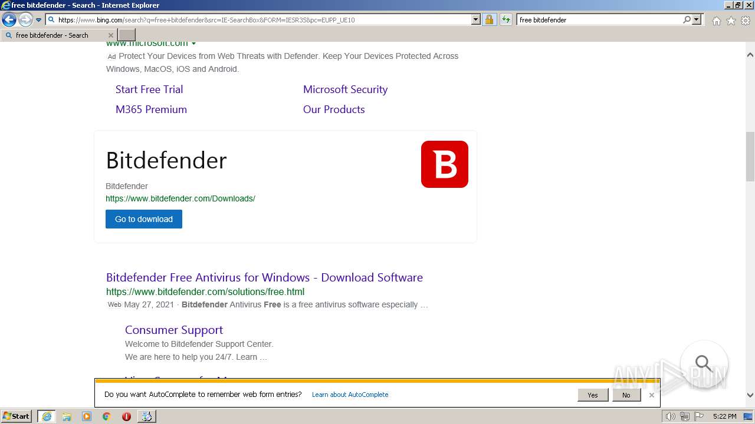Click the Bing URL in the address bar
Viewport: 755px width, 424px height.
(206, 20)
